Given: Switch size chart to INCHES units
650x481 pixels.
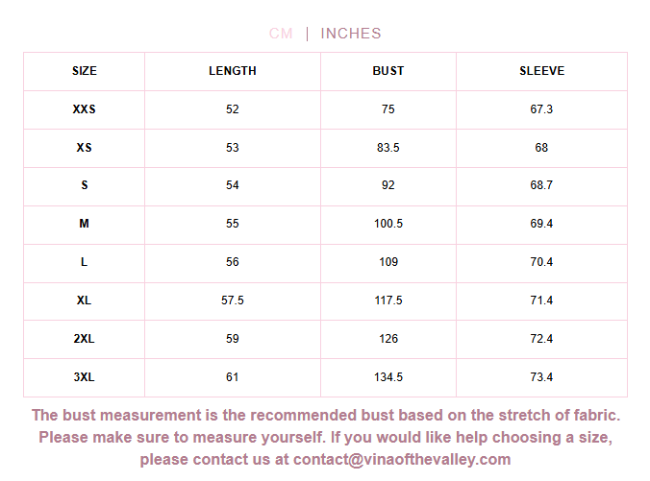Looking at the screenshot, I should tap(351, 34).
